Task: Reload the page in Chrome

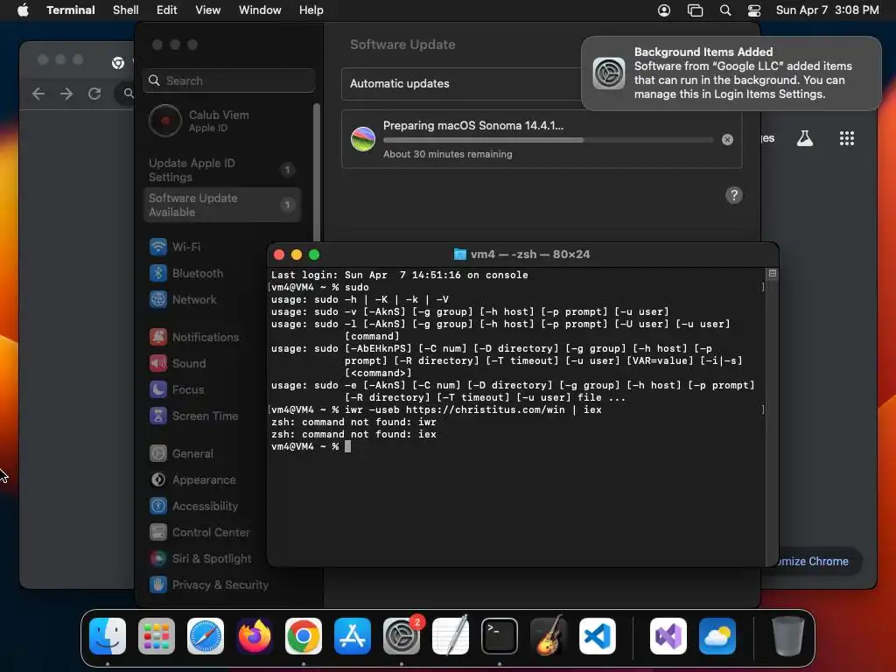Action: click(x=94, y=94)
